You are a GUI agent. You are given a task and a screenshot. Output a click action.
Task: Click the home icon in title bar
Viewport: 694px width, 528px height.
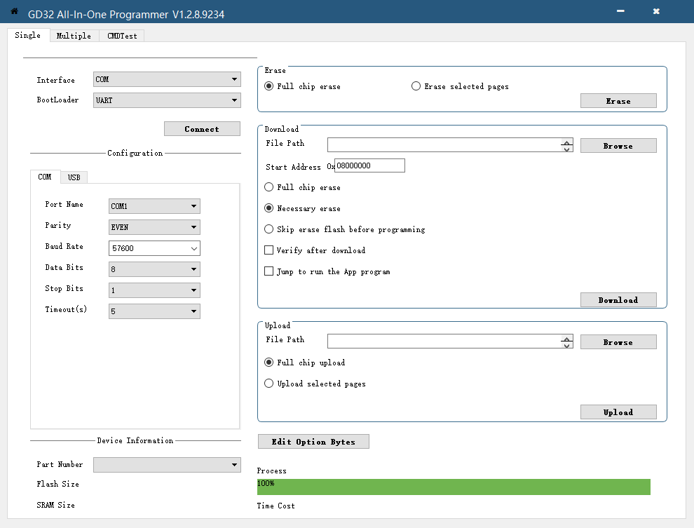click(x=14, y=11)
